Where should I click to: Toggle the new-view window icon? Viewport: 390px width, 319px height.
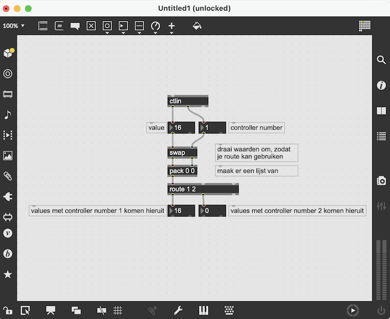tap(76, 311)
